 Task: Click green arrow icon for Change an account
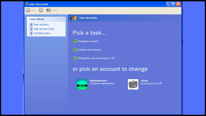[75, 41]
